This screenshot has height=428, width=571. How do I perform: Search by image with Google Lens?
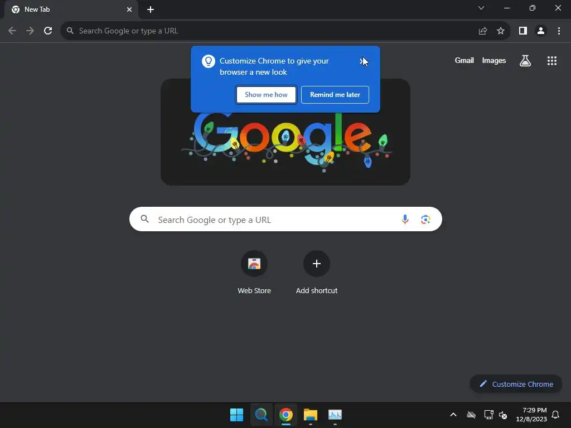pyautogui.click(x=425, y=219)
